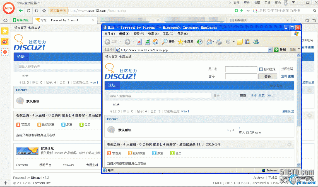Open the IE 收藏(A) menu

(153, 34)
